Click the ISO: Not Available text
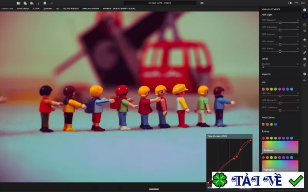The width and height of the screenshot is (308, 192). click(x=71, y=8)
